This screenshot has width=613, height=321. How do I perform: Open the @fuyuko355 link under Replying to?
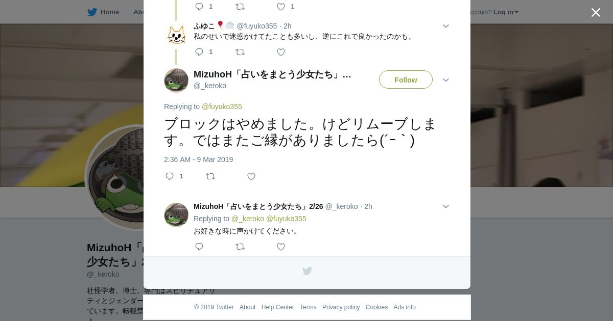[x=222, y=106]
